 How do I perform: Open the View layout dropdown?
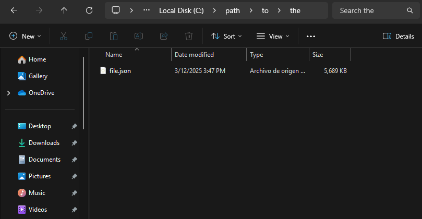pyautogui.click(x=273, y=36)
